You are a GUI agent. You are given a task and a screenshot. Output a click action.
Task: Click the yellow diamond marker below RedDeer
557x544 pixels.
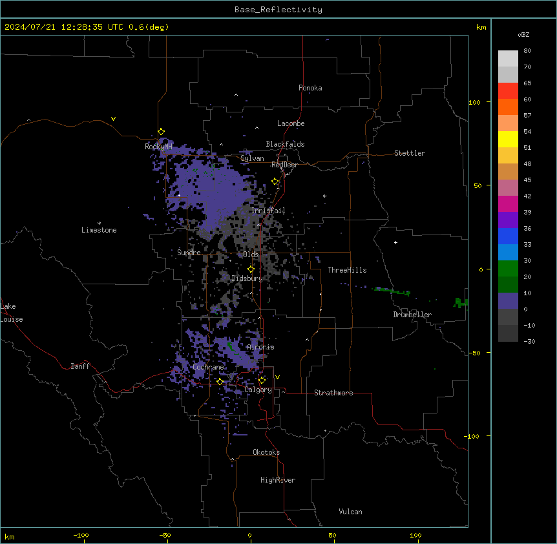coord(275,182)
